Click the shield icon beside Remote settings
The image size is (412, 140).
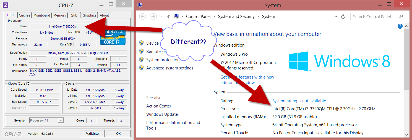pos(141,51)
